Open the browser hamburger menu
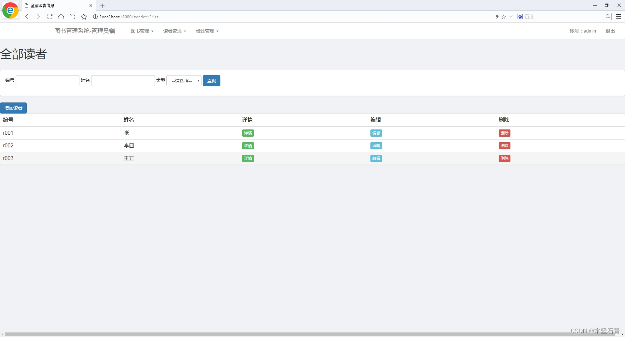The image size is (625, 337). point(619,17)
